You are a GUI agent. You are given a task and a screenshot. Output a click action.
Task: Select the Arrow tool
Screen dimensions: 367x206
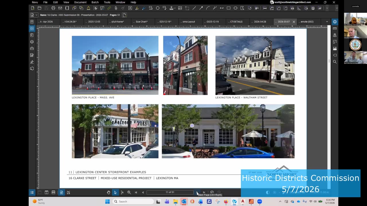[201, 8]
